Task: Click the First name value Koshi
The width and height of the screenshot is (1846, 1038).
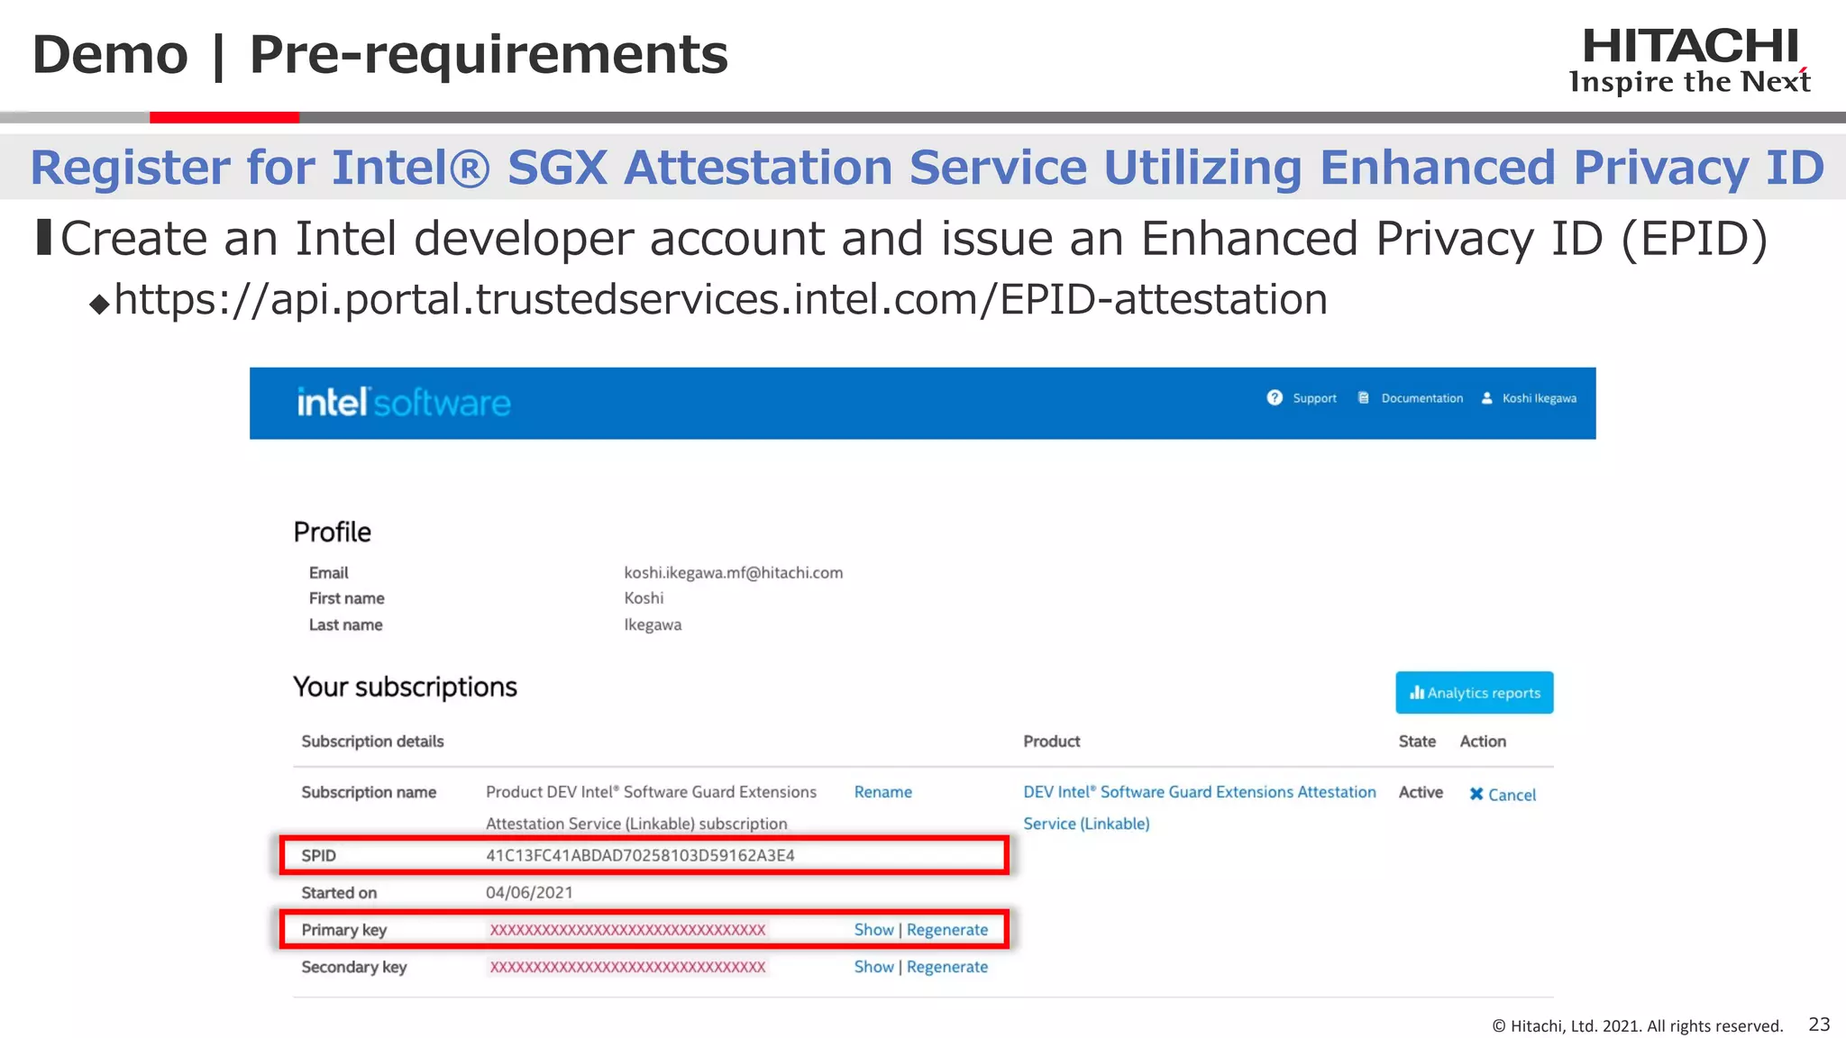Action: click(x=644, y=598)
